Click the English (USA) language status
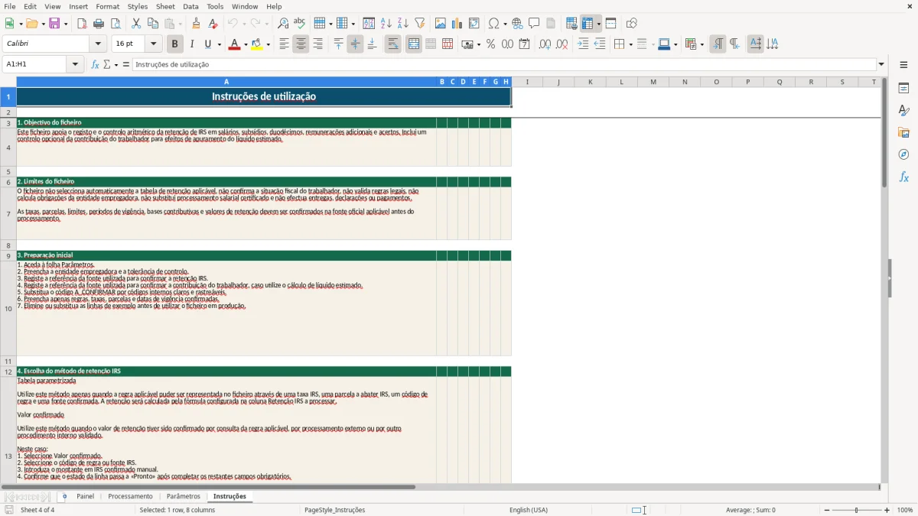918x516 pixels. [529, 510]
